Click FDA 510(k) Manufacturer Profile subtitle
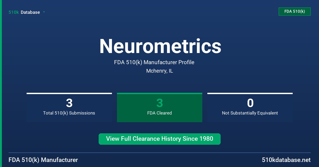319x167 pixels. (x=154, y=62)
